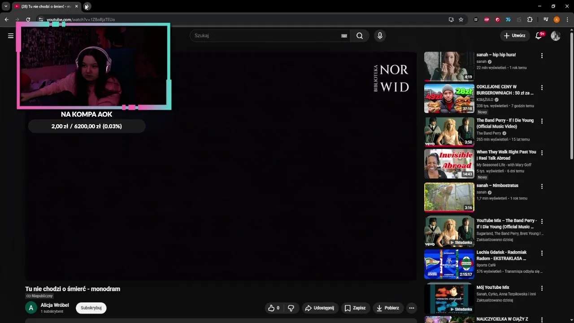Like the video with thumbs up
574x323 pixels.
[x=274, y=308]
